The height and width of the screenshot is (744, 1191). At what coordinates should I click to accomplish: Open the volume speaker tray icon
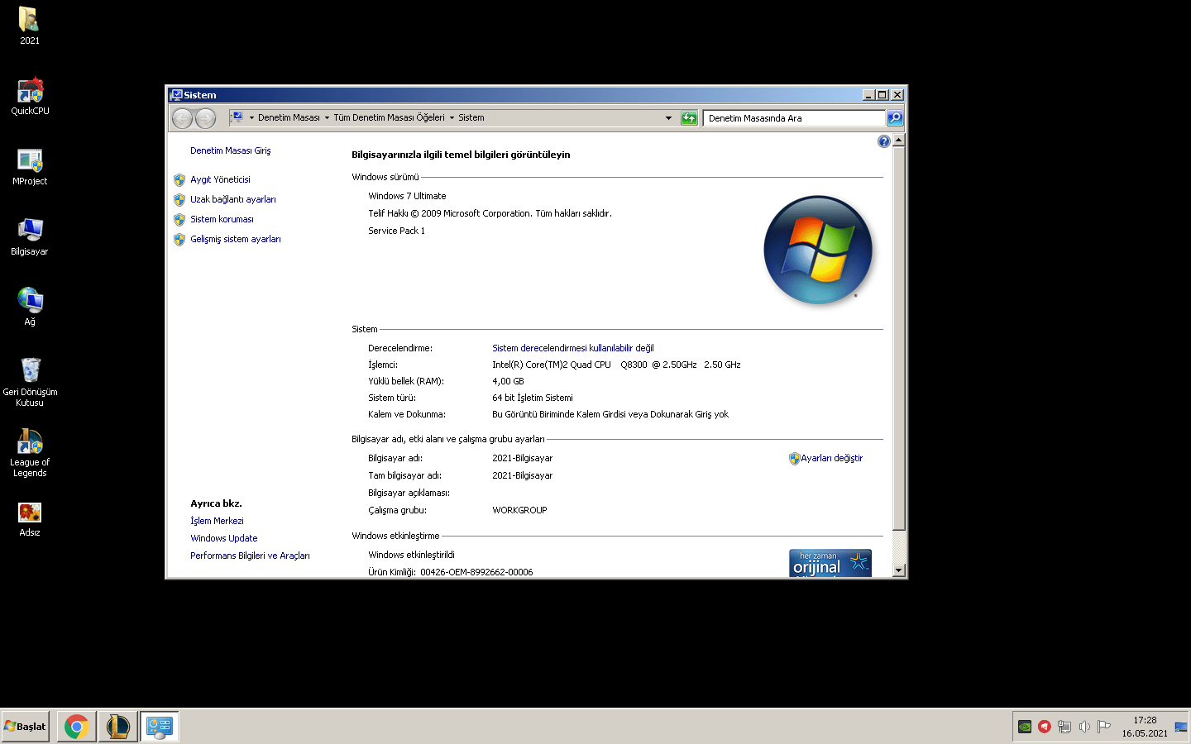click(x=1084, y=727)
